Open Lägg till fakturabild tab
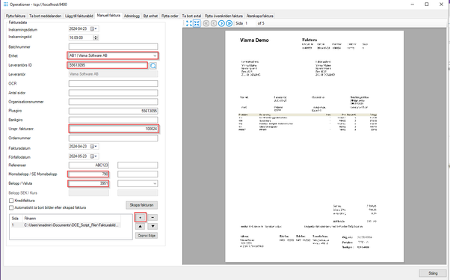The width and height of the screenshot is (450, 280). 79,16
